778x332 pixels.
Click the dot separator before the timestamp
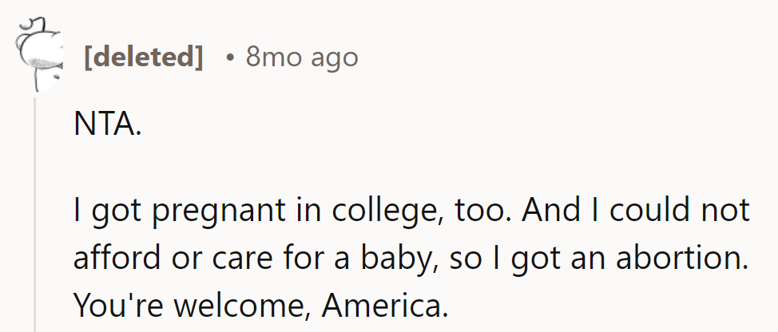[229, 57]
